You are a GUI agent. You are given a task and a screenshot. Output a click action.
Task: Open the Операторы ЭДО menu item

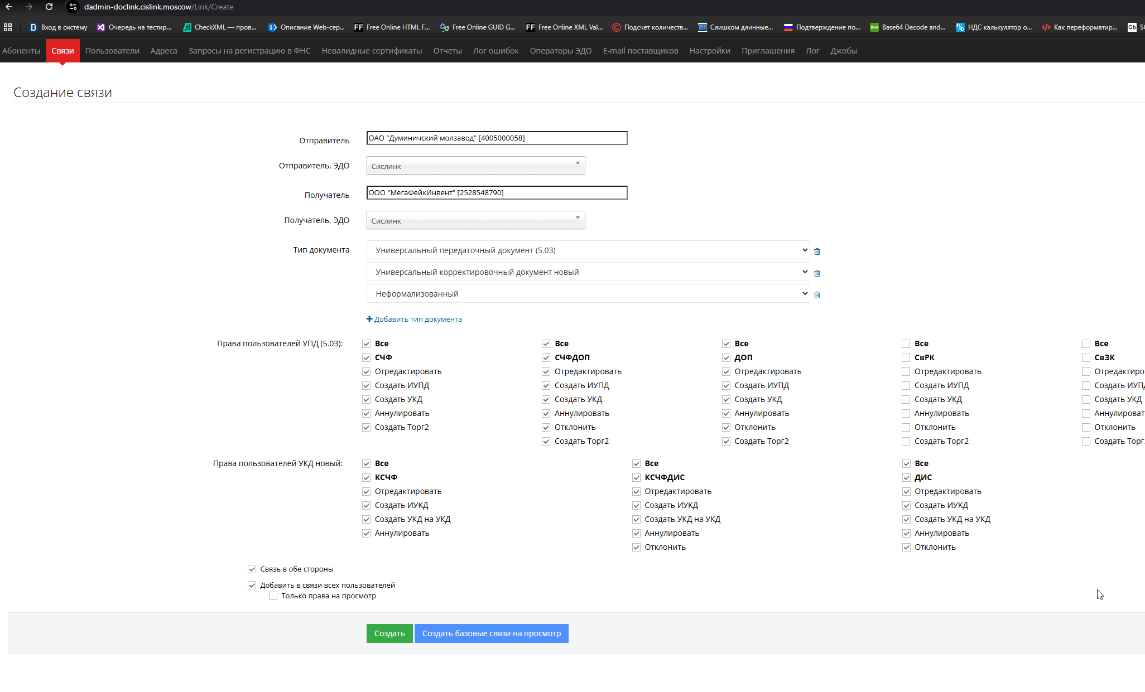coord(560,51)
